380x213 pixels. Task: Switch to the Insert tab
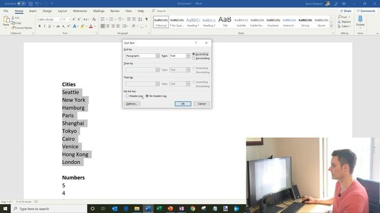pyautogui.click(x=33, y=11)
